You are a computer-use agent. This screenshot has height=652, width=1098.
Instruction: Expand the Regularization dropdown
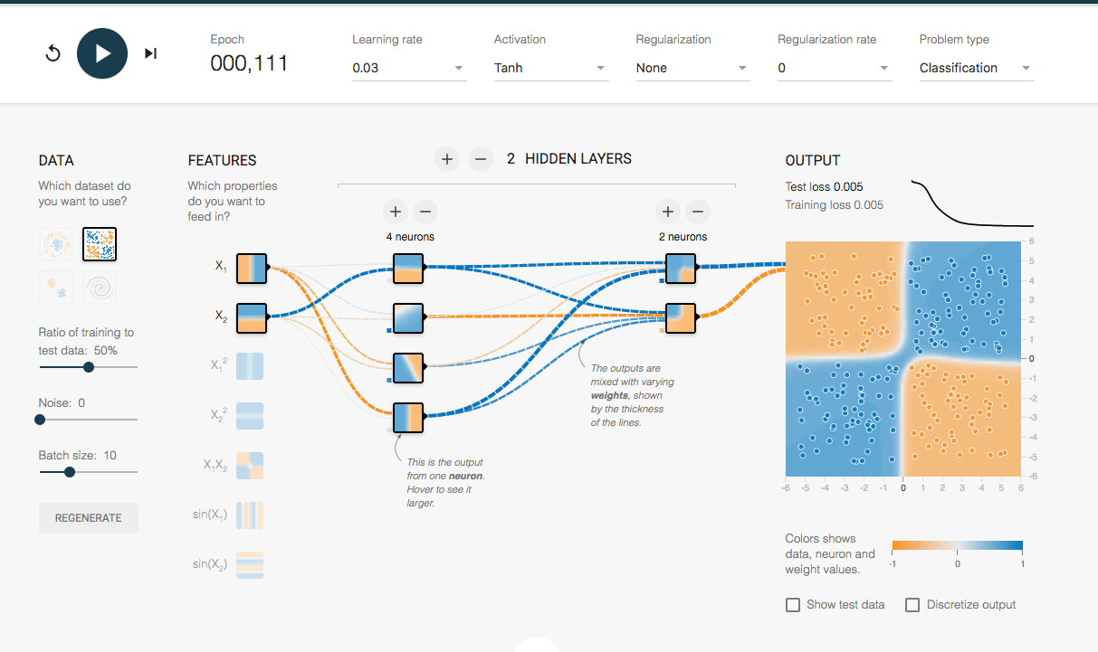click(x=693, y=68)
